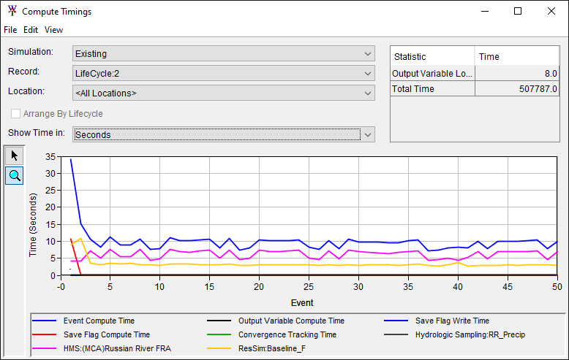
Task: Open the Record dropdown showing LifeCycle:2
Action: pos(224,74)
